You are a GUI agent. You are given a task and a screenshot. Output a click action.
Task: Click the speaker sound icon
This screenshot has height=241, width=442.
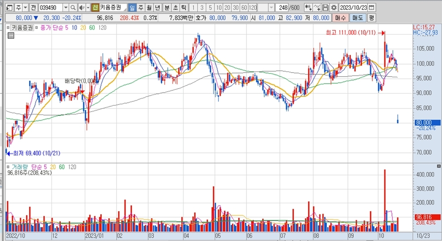tap(81, 8)
